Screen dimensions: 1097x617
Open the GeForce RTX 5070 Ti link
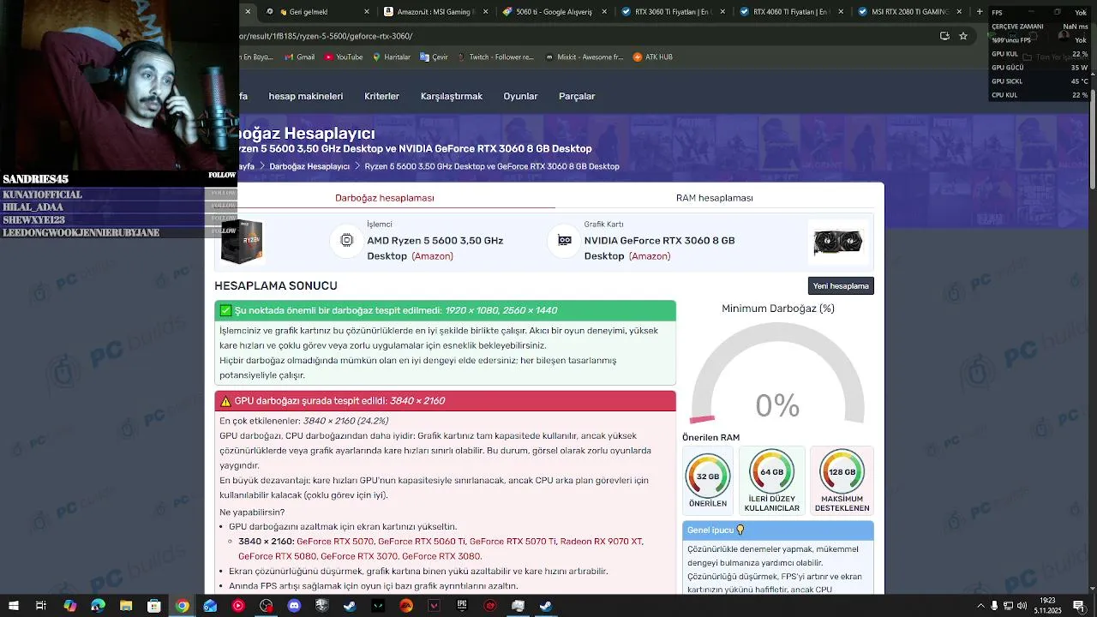[513, 542]
